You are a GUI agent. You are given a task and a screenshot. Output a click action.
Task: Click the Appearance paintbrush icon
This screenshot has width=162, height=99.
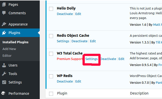(4, 24)
